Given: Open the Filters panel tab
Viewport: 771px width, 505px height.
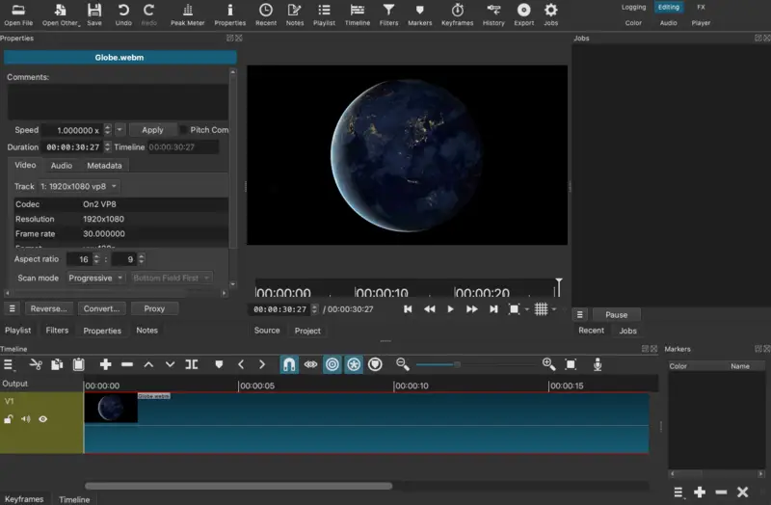Looking at the screenshot, I should tap(57, 331).
